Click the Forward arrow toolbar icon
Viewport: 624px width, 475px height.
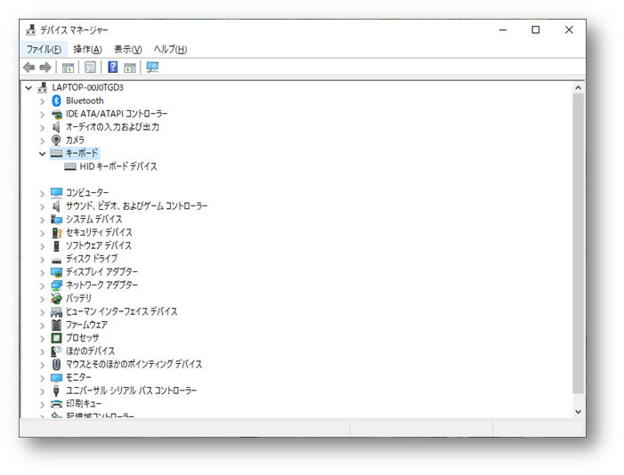coord(45,68)
